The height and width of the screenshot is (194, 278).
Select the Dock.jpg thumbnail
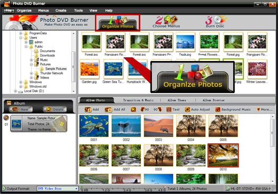[185, 42]
